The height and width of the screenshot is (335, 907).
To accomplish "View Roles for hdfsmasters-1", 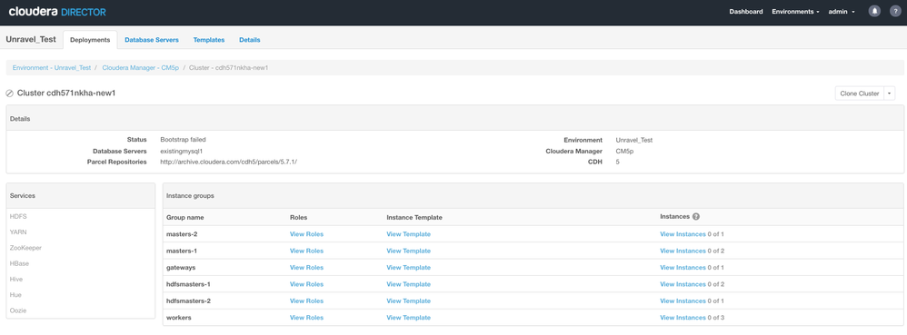I will (306, 285).
